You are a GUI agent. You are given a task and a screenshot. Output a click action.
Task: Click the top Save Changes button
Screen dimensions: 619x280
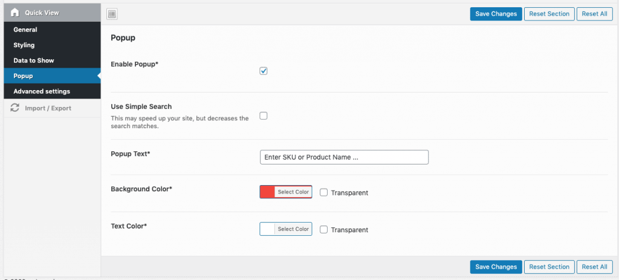pyautogui.click(x=496, y=14)
